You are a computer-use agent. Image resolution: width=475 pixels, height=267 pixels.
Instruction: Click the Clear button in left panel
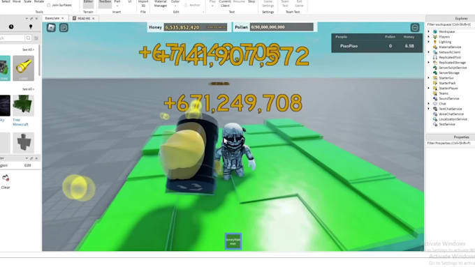(6, 182)
